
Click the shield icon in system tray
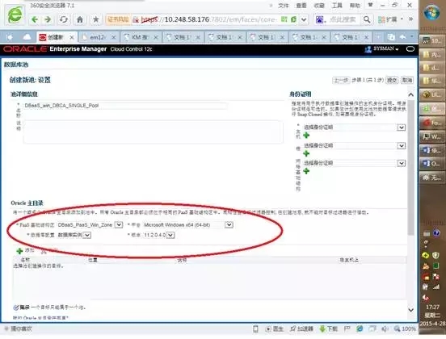tap(435, 255)
